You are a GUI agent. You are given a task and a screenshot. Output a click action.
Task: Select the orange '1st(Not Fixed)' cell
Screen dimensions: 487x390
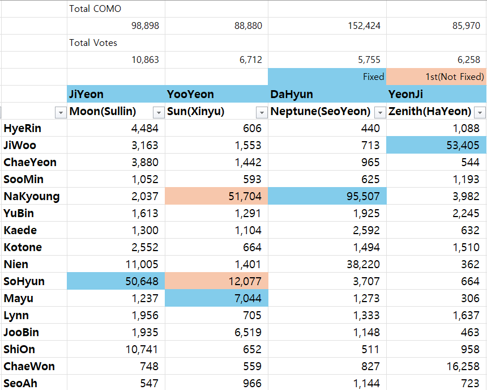pos(436,77)
